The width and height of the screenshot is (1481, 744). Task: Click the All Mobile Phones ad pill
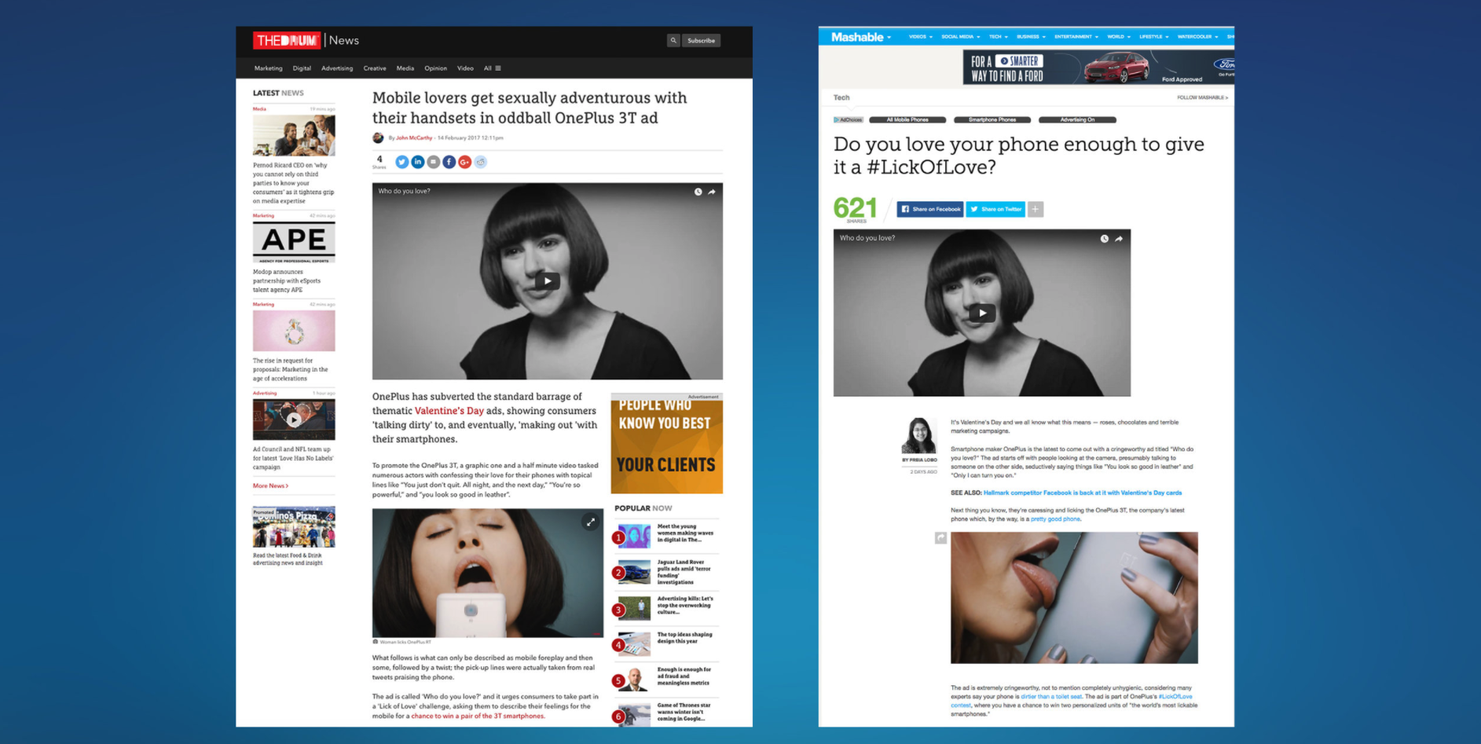907,120
